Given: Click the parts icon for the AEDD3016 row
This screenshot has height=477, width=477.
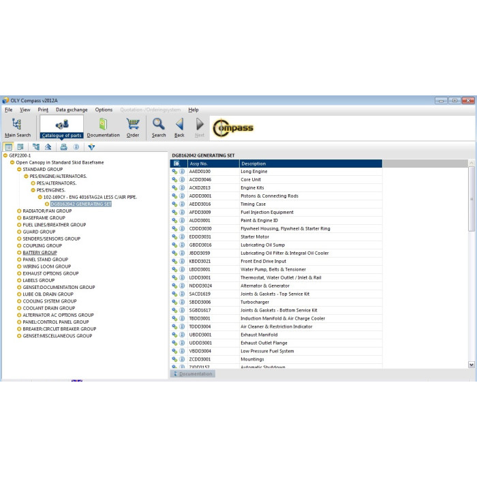Looking at the screenshot, I should click(174, 204).
